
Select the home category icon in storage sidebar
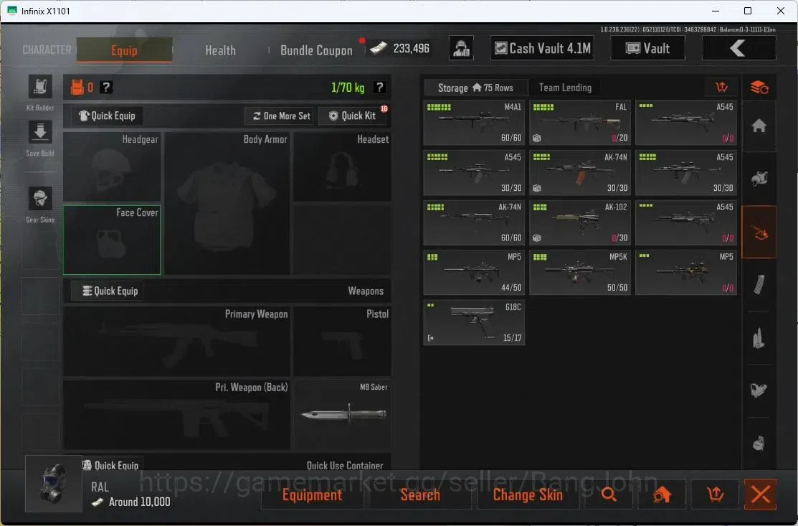coord(759,126)
